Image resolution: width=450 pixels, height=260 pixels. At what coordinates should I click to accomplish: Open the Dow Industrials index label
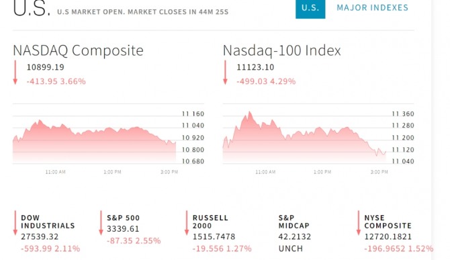[x=48, y=222]
